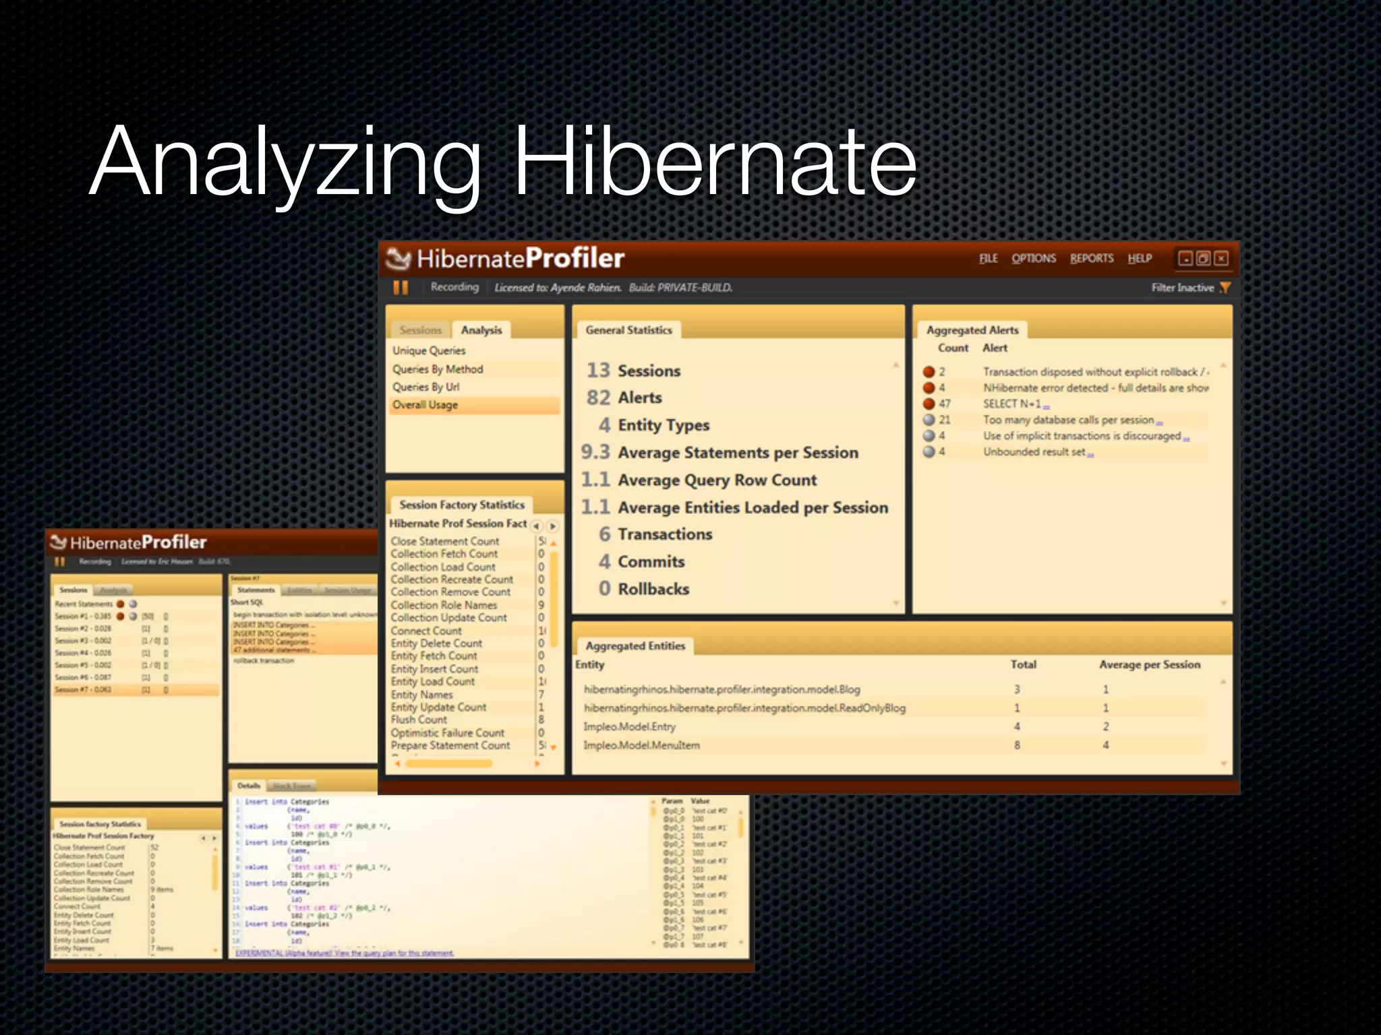
Task: Go to next session factory with right arrow
Action: click(x=553, y=526)
